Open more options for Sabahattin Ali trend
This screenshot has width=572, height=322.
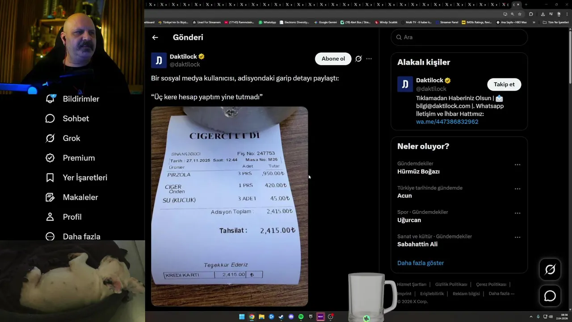pyautogui.click(x=517, y=237)
